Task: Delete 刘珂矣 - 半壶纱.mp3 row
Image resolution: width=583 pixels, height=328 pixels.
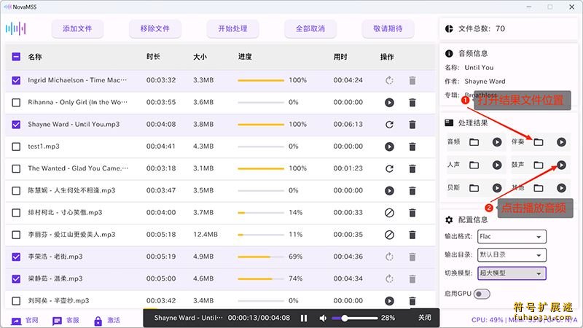Action: [x=412, y=301]
